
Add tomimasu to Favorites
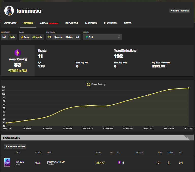click(180, 11)
